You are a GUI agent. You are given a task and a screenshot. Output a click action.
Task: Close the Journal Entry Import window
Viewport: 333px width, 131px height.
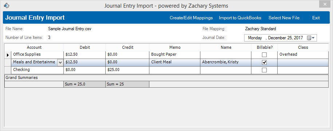click(325, 4)
